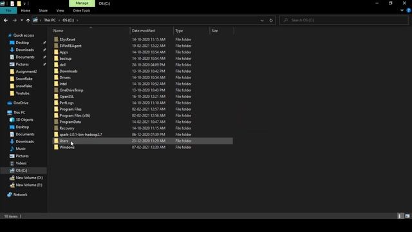Viewport: 412px width, 232px height.
Task: Select OS (C:) drive in sidebar
Action: pyautogui.click(x=21, y=170)
